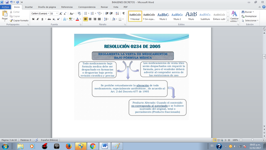The height and width of the screenshot is (150, 266).
Task: Switch to Diseño de página tab
Action: pyautogui.click(x=47, y=7)
